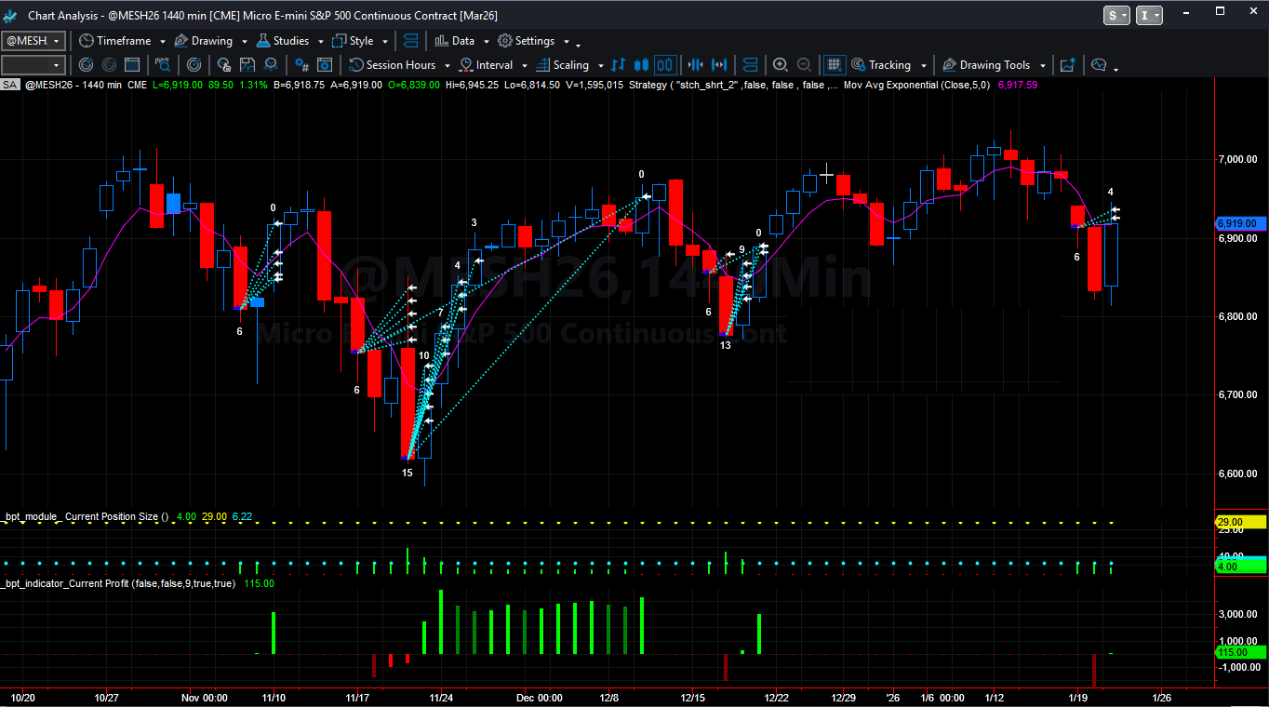Image resolution: width=1269 pixels, height=707 pixels.
Task: Click the symbol search magnifier icon
Action: click(x=163, y=65)
